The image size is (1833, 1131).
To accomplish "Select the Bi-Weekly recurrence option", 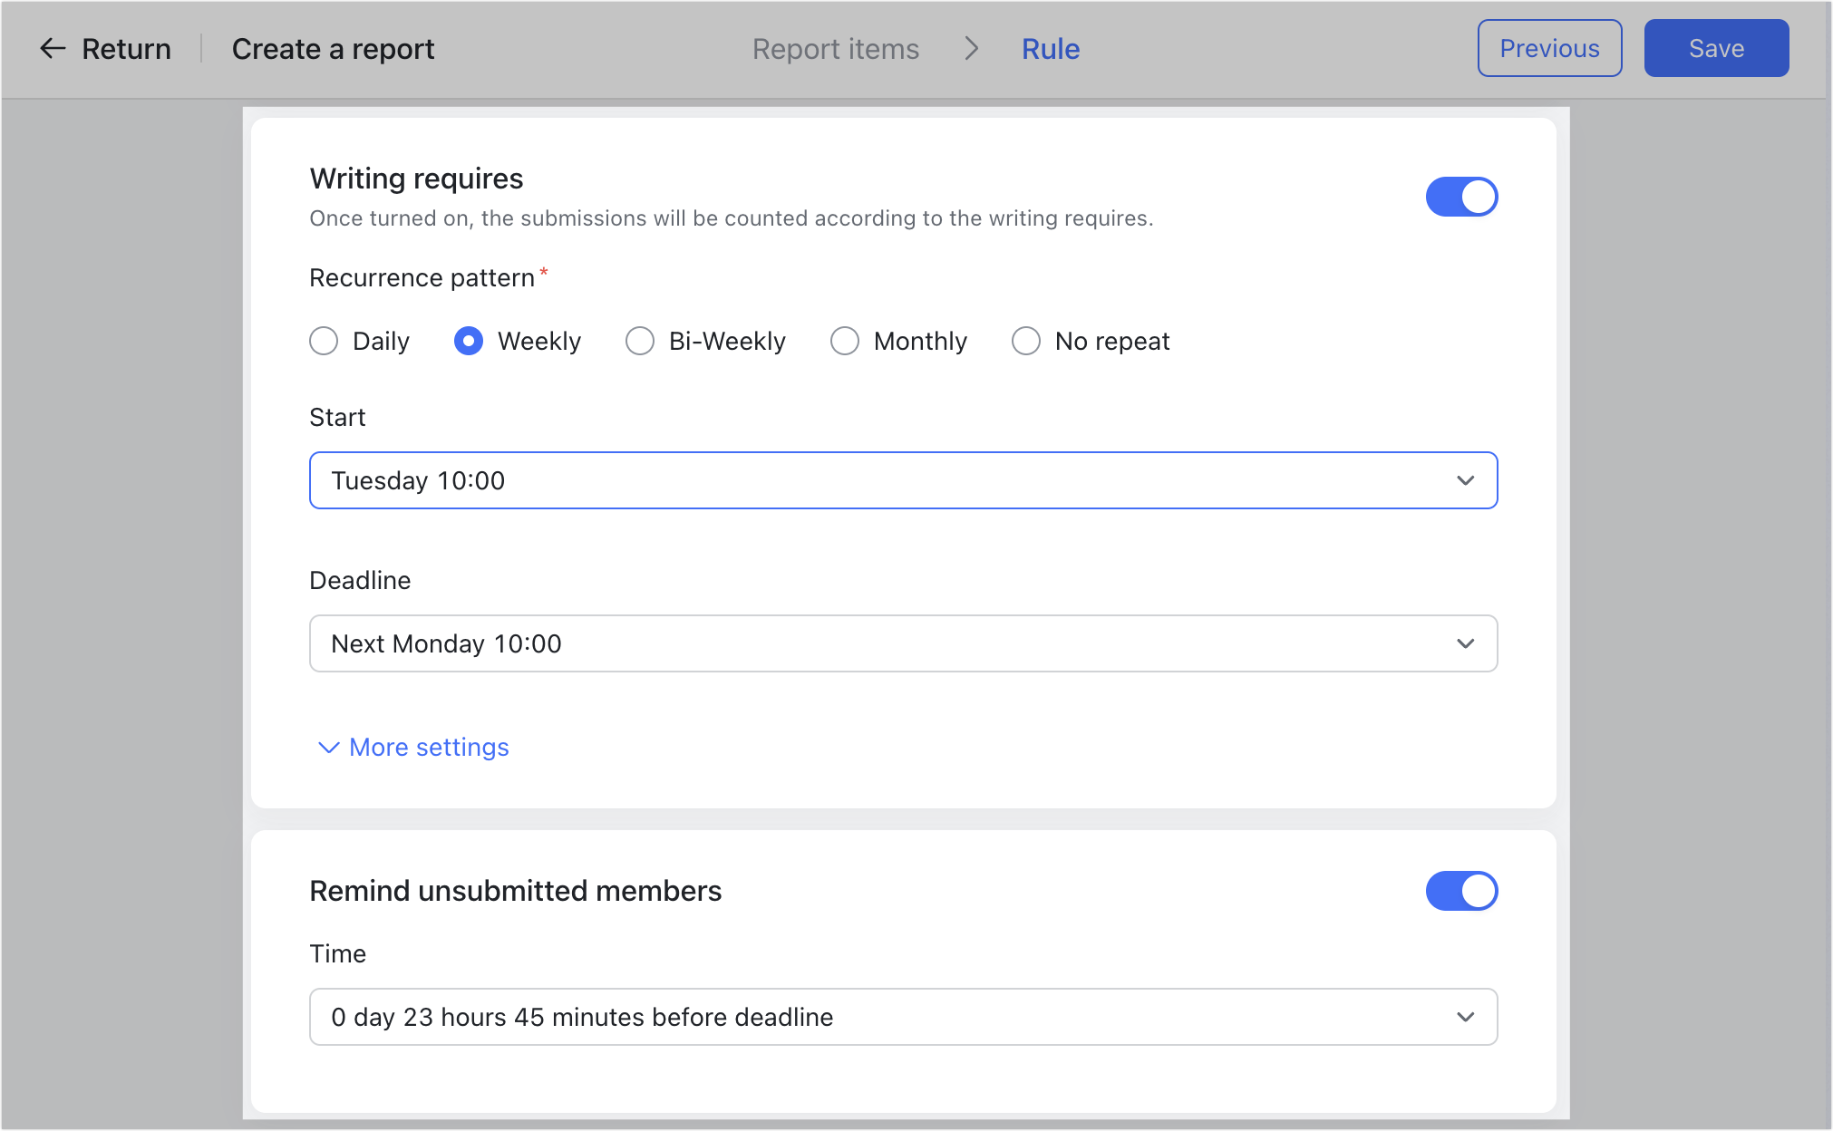I will 640,341.
